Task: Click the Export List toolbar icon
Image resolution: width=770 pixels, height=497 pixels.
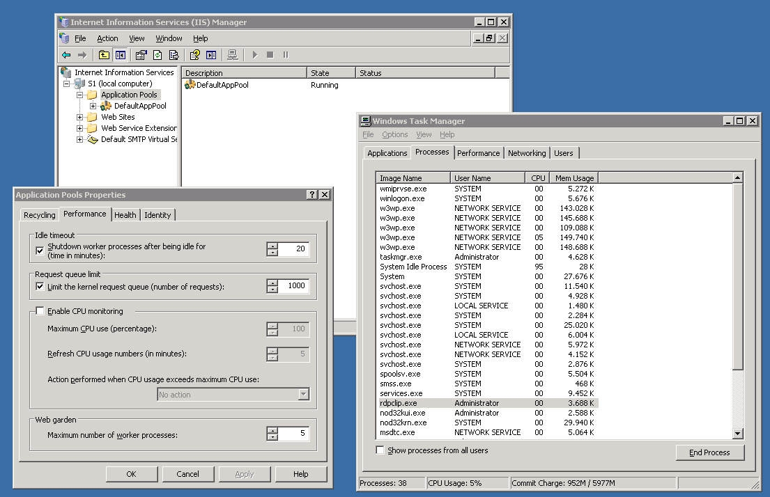Action: pyautogui.click(x=174, y=55)
